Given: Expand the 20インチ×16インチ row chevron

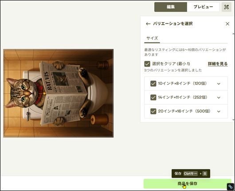Looking at the screenshot, I should point(219,111).
